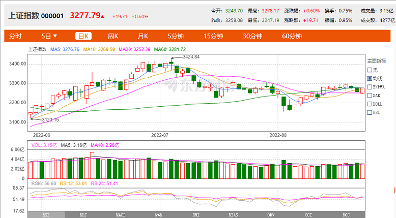Show the 5分钟 interval chart
The image size is (396, 218).
[176, 36]
